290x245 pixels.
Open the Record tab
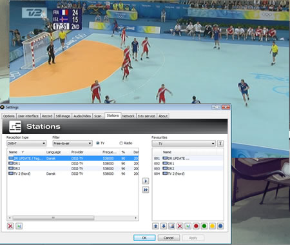tap(47, 116)
